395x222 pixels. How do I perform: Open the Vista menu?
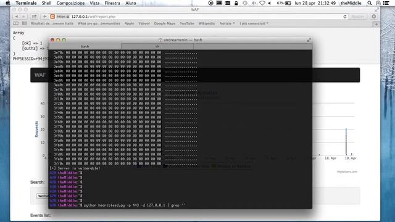pyautogui.click(x=94, y=3)
